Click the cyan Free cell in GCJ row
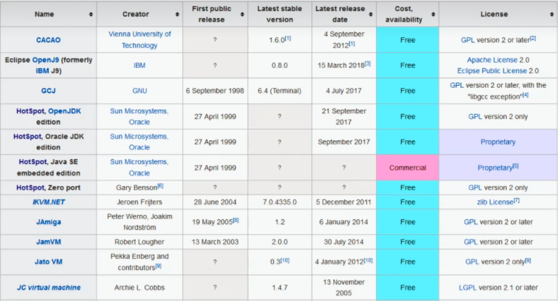558x301 pixels. (408, 91)
